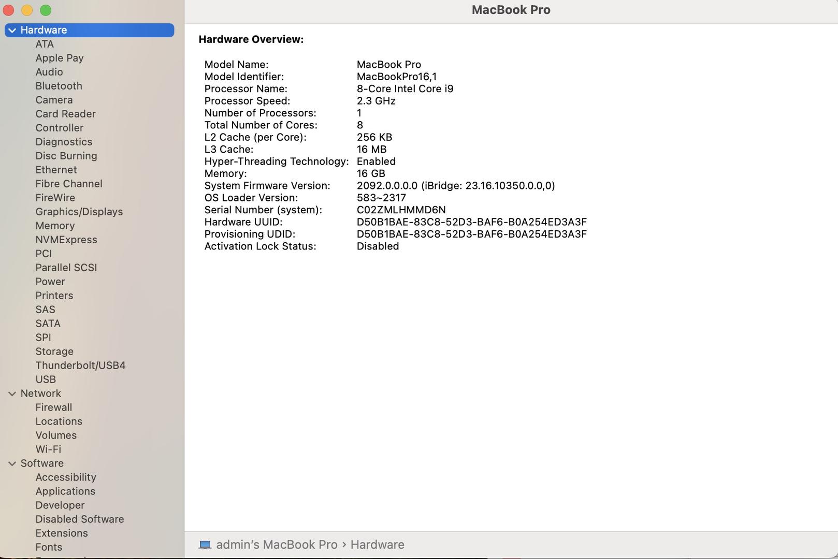Click the L3 Cache value 16 MB
Viewport: 838px width, 559px height.
click(x=371, y=149)
